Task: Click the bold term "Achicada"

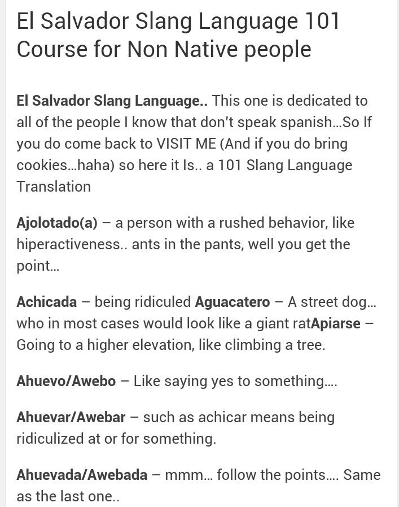Action: [46, 302]
